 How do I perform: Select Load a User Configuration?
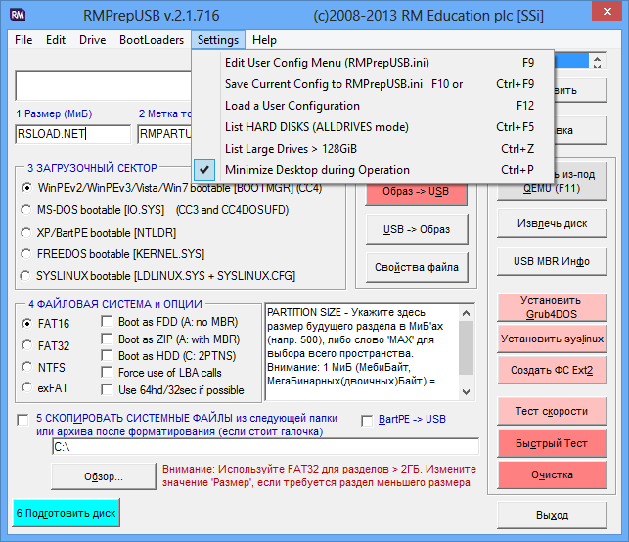373,106
